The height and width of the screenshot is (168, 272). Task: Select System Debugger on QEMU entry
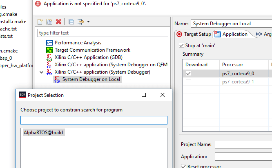[111, 65]
